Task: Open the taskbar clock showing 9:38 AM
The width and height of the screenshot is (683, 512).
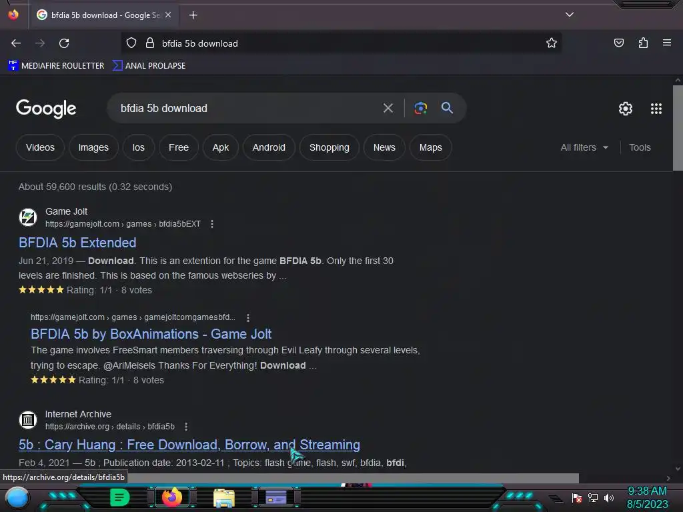Action: click(647, 497)
